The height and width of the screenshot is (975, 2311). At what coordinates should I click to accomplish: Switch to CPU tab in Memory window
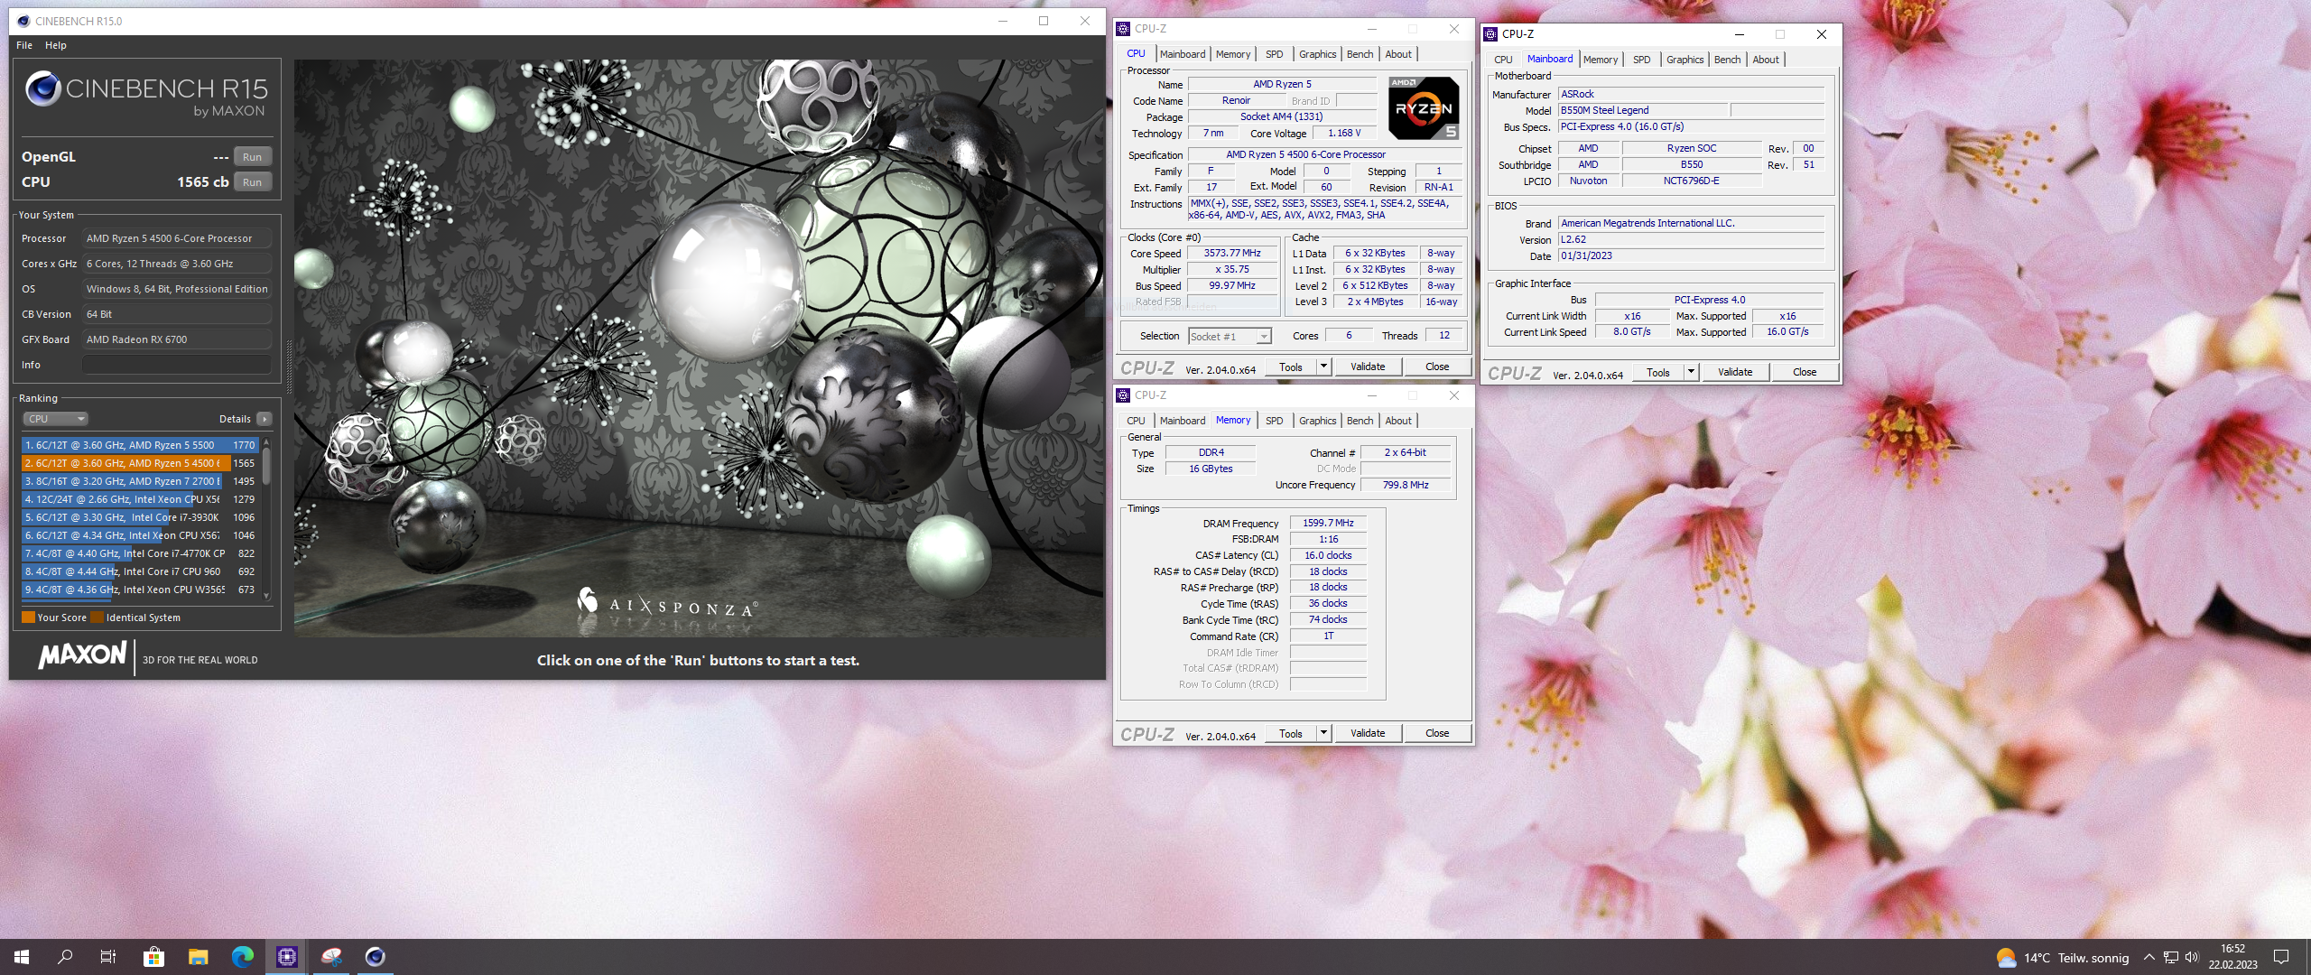1136,421
